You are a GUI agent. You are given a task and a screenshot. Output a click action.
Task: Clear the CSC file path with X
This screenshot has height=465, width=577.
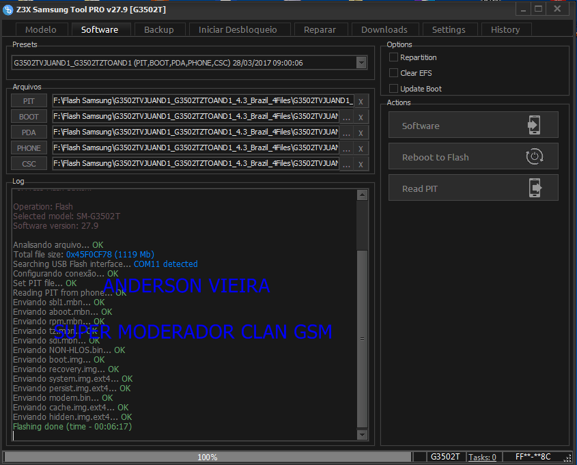click(x=361, y=164)
